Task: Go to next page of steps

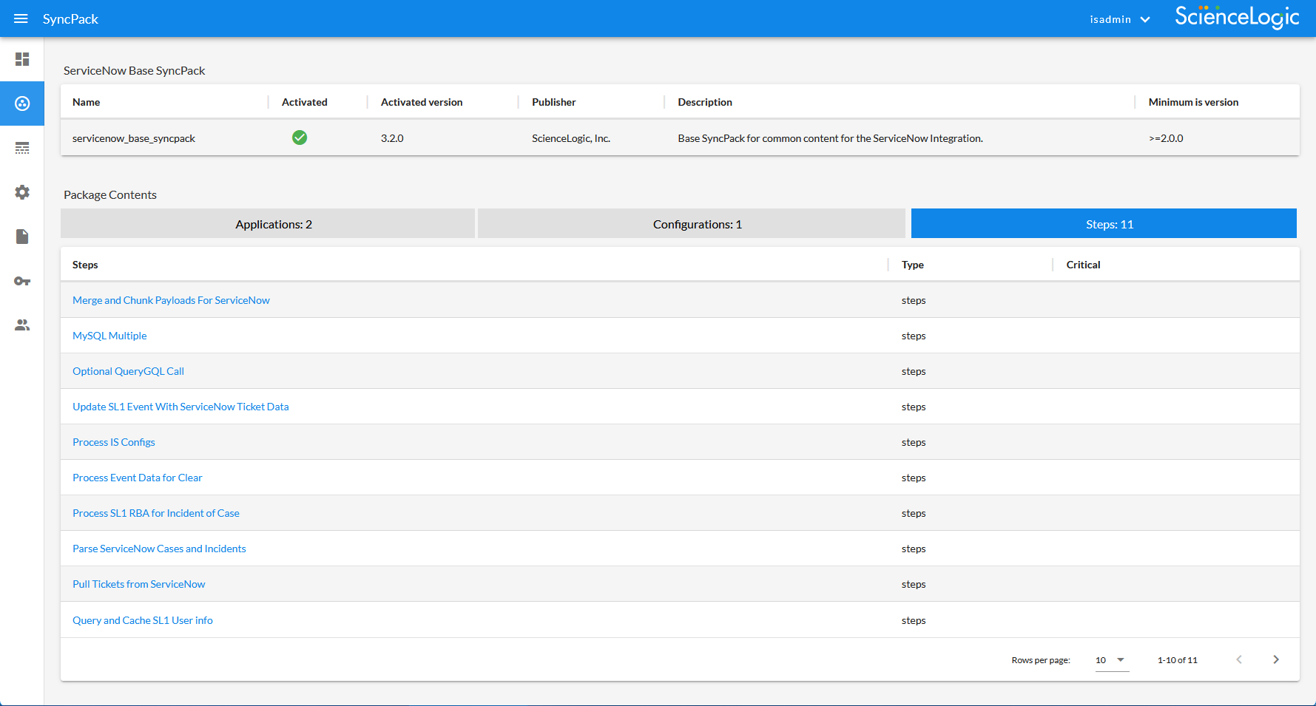Action: [1275, 659]
